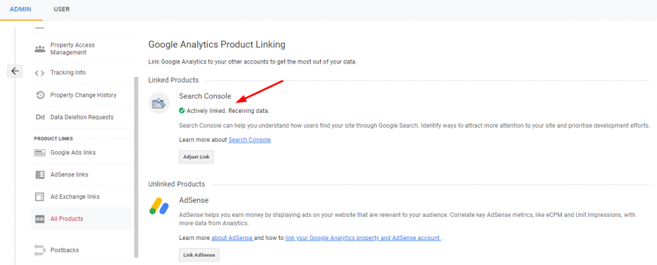
Task: Click the Data Deletion Requests Dd icon
Action: tap(40, 117)
